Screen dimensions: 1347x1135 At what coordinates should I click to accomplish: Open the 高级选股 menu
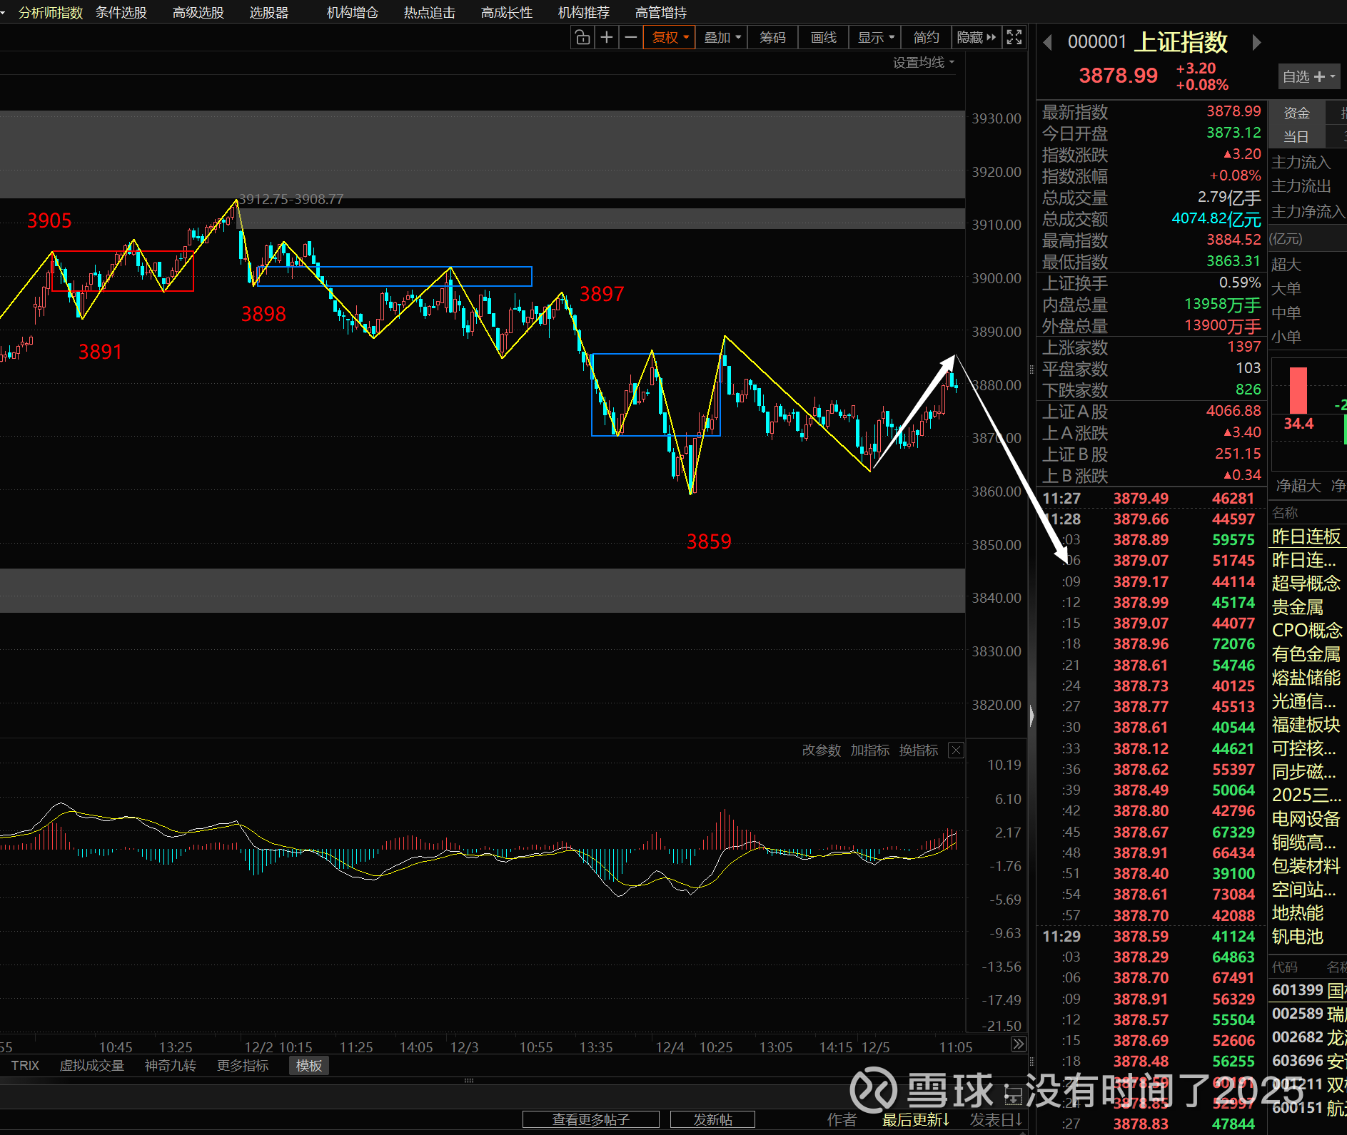[x=198, y=12]
